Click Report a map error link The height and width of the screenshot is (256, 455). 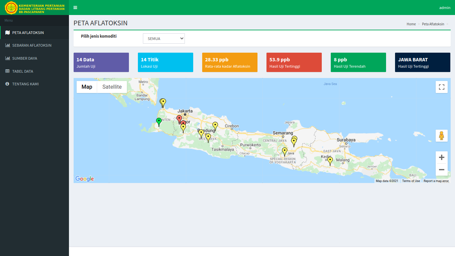click(436, 181)
